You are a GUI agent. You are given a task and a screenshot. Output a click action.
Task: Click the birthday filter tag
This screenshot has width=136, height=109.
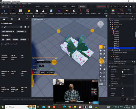coord(16,40)
